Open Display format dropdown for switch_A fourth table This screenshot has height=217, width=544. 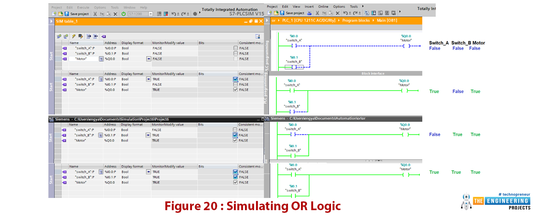(x=149, y=172)
